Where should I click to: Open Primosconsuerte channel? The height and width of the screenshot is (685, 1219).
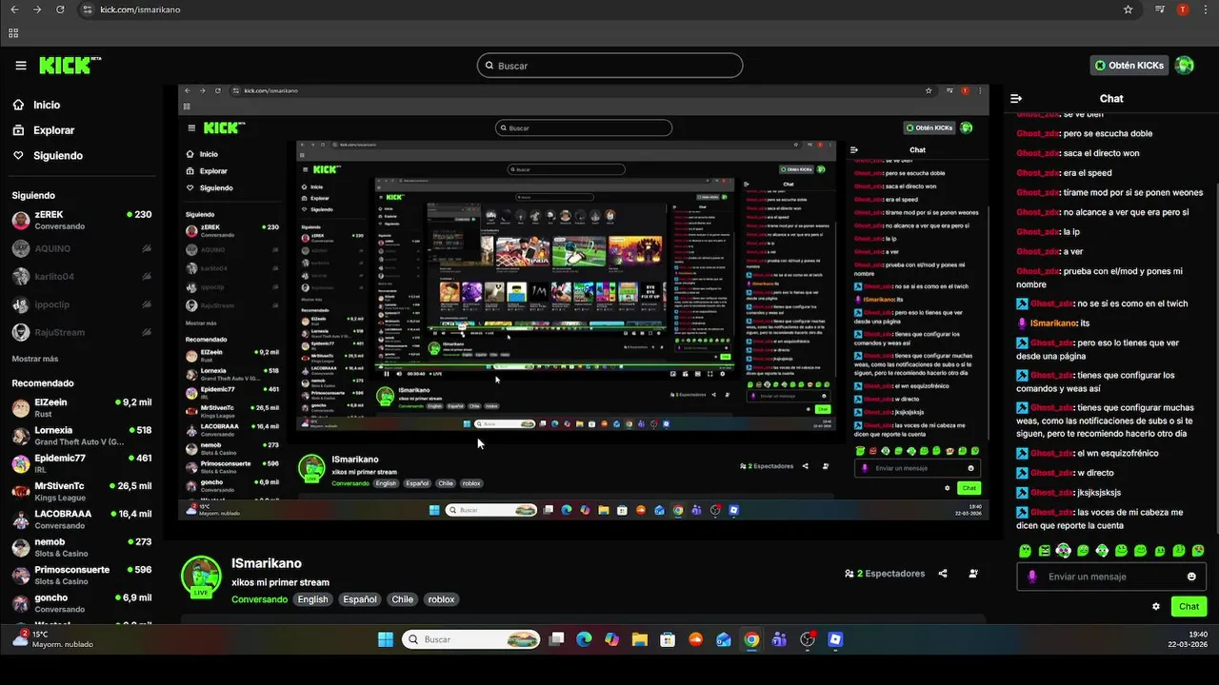point(81,576)
